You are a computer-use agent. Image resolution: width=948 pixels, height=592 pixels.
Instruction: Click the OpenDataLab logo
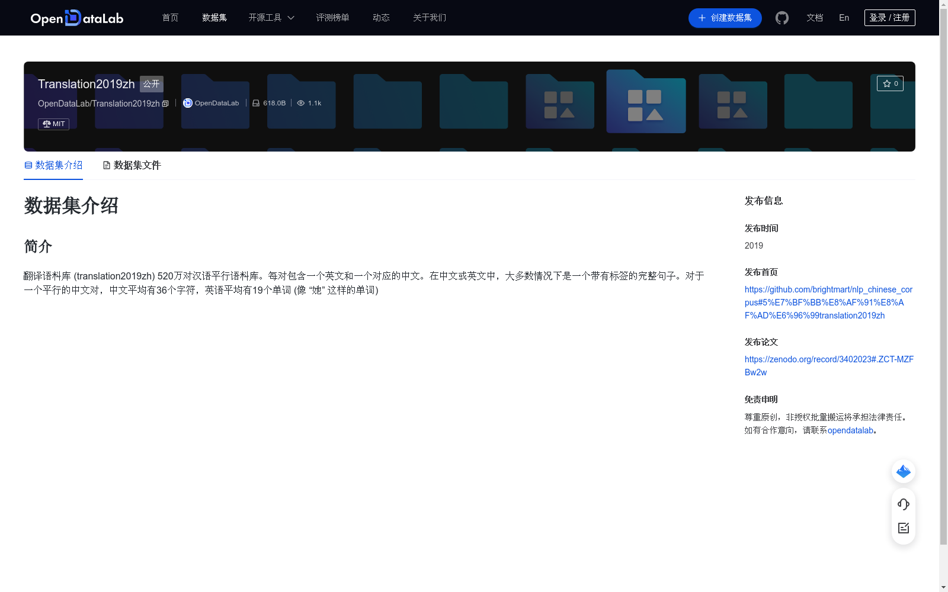click(x=77, y=18)
